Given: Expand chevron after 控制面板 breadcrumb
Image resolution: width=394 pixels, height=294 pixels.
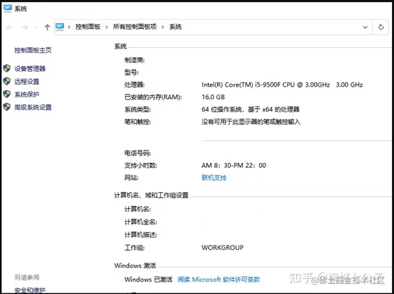Looking at the screenshot, I should coord(106,27).
